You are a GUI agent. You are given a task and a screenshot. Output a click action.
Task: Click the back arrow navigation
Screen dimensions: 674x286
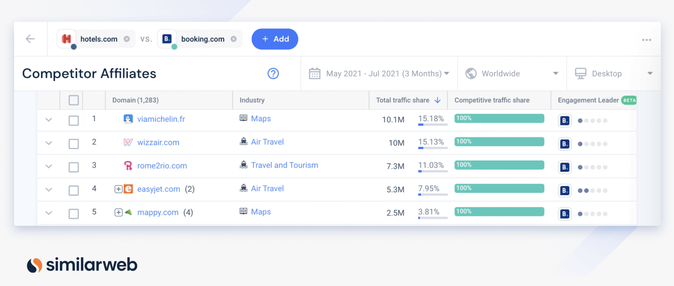(x=30, y=39)
